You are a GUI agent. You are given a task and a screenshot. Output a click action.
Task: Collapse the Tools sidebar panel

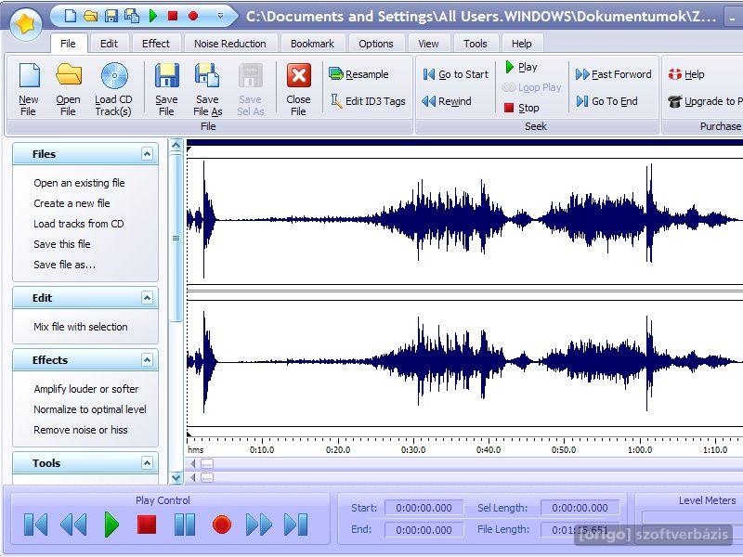147,463
